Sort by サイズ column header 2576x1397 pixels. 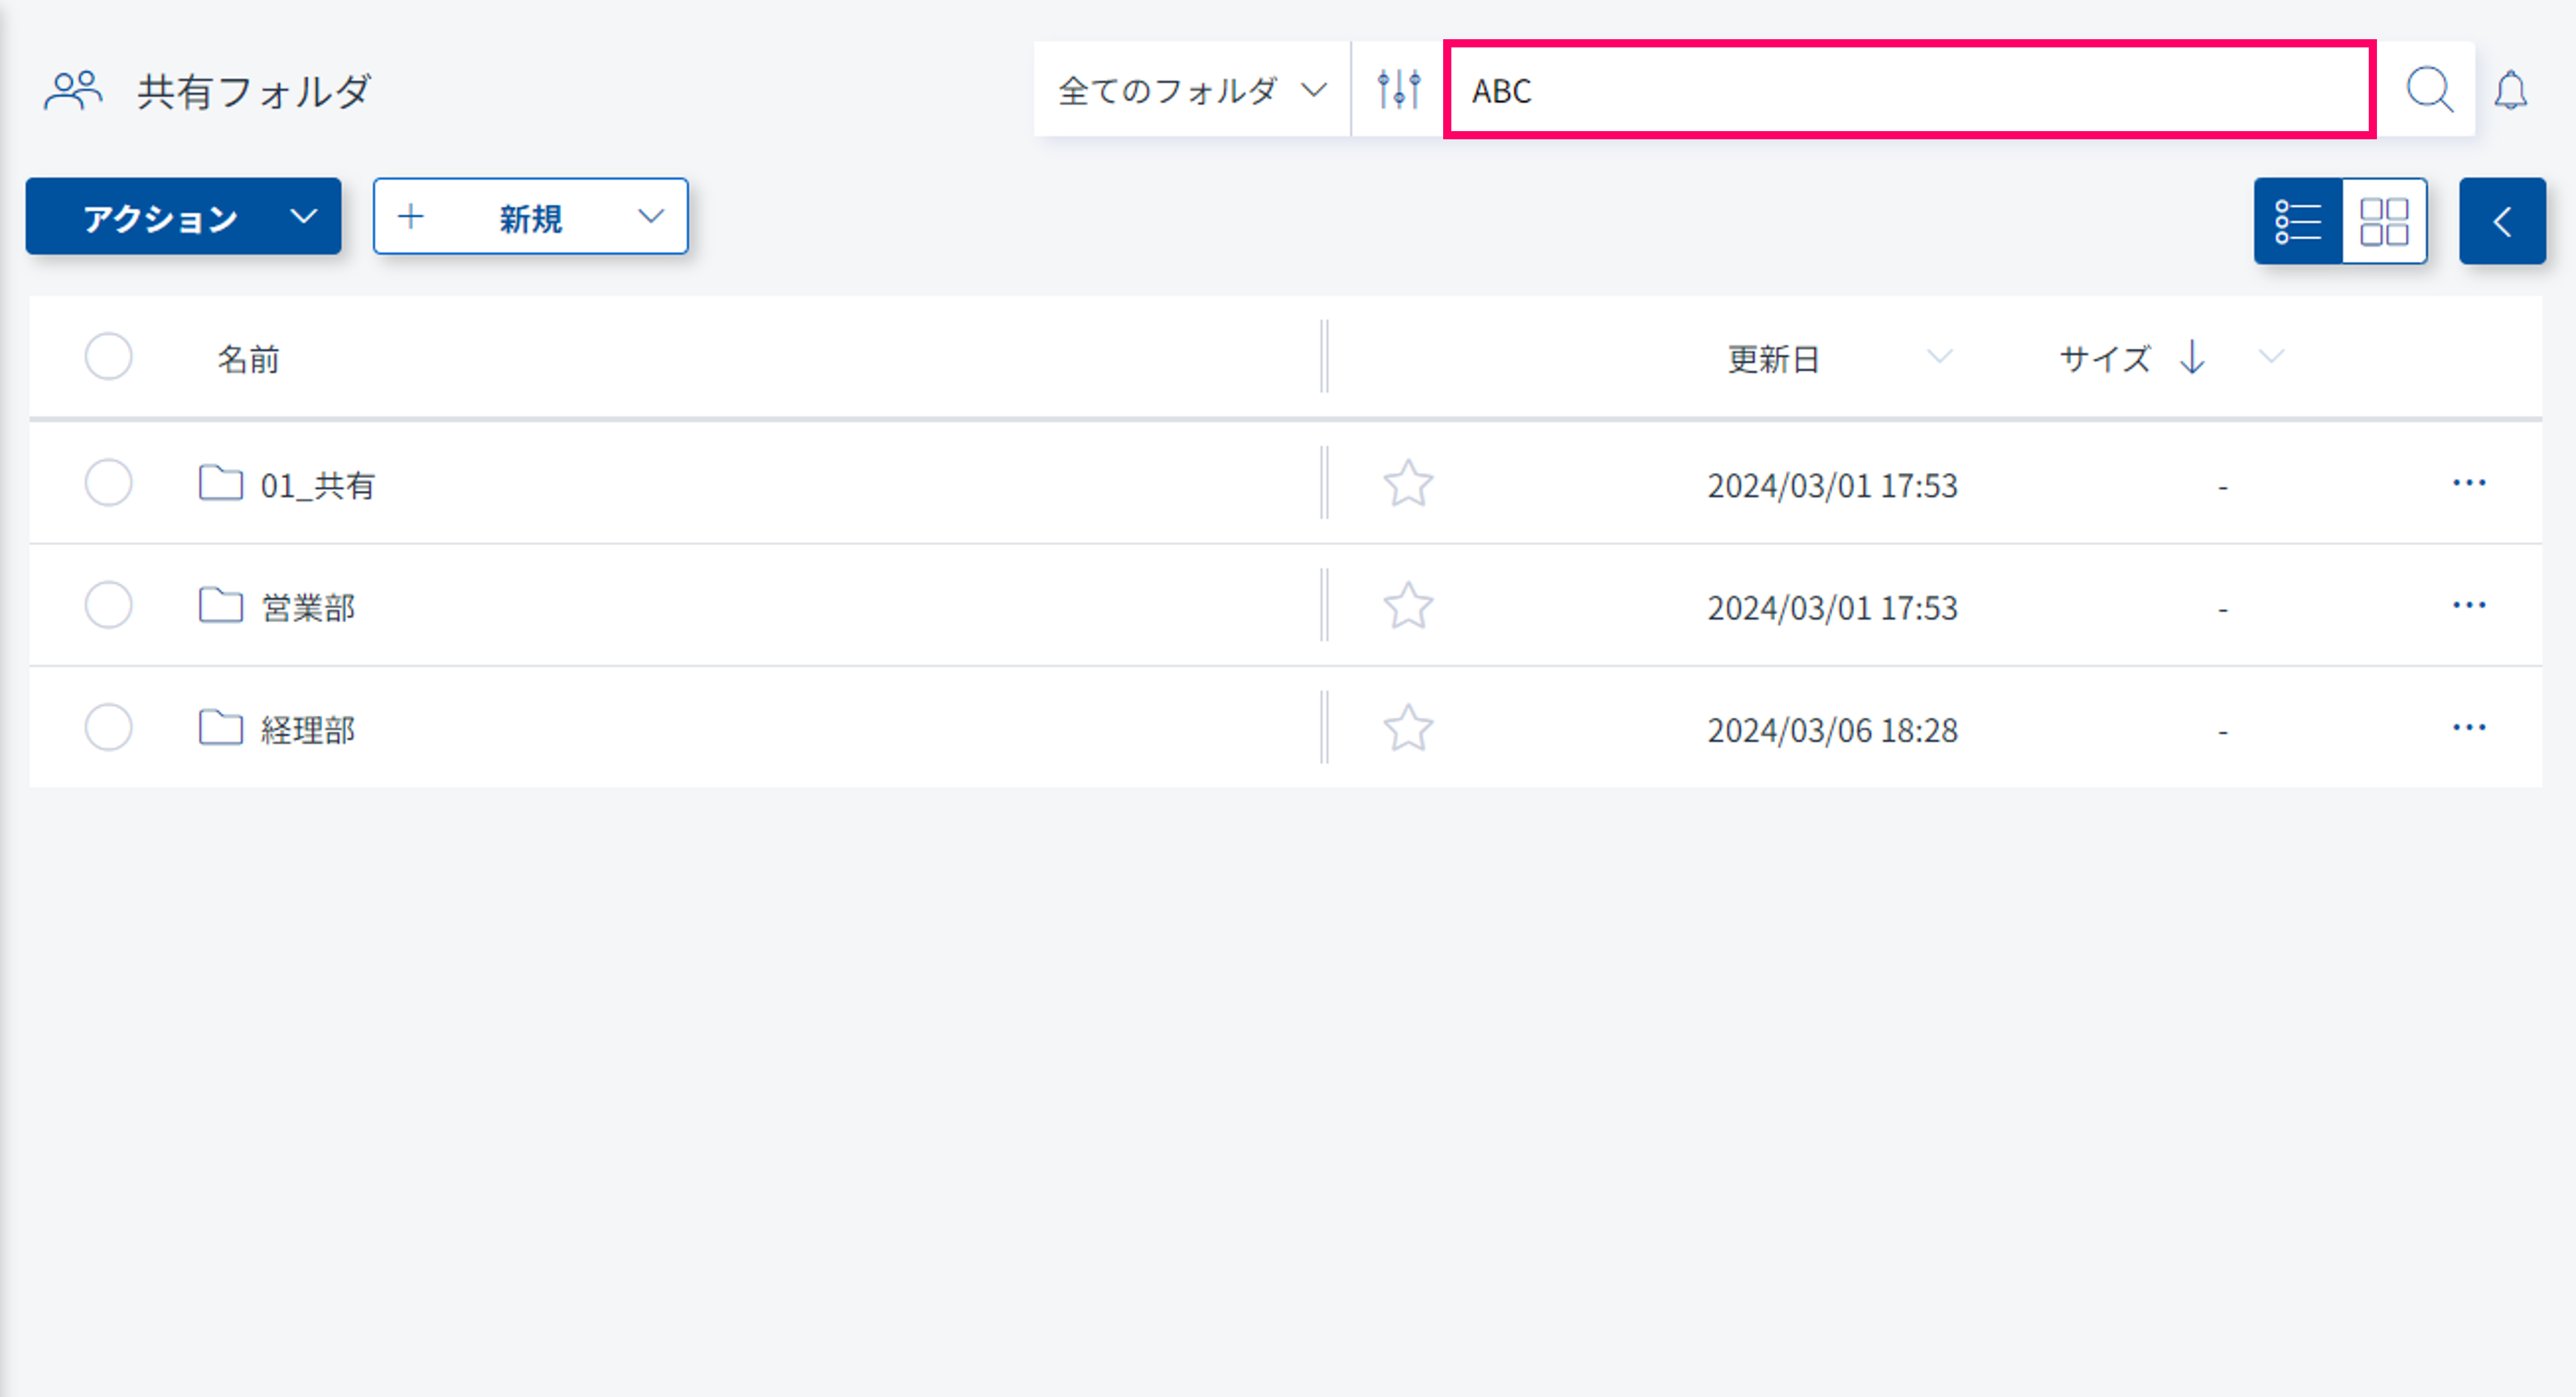(2105, 358)
